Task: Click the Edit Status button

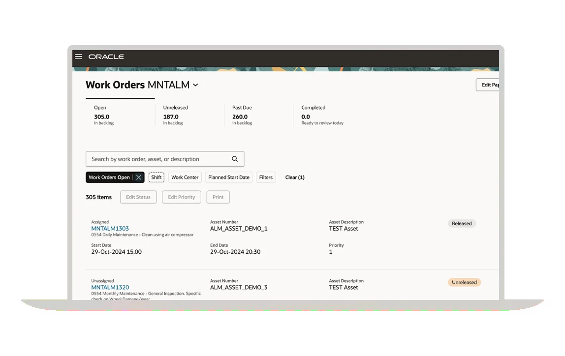Action: 138,197
